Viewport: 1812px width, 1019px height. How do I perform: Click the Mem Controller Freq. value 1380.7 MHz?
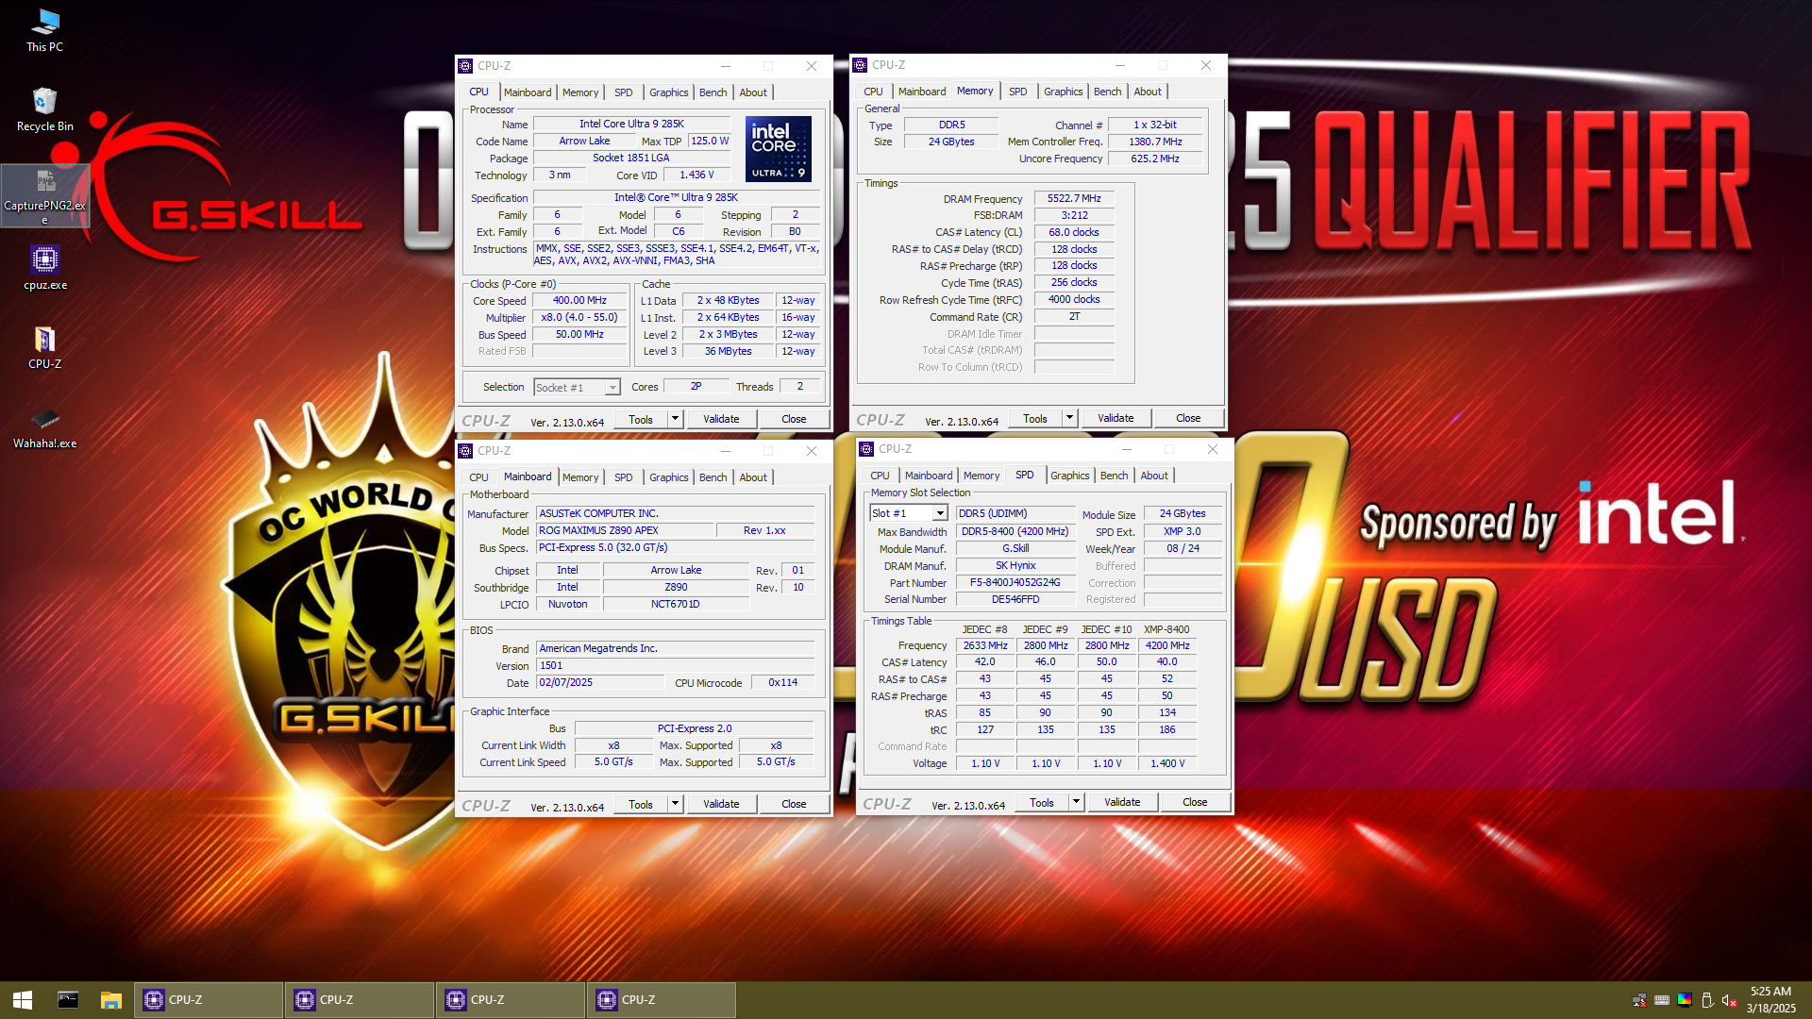(1155, 142)
